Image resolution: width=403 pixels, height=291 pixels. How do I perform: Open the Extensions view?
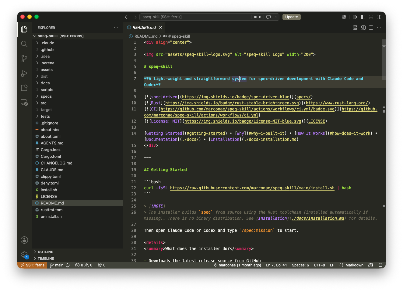[24, 88]
